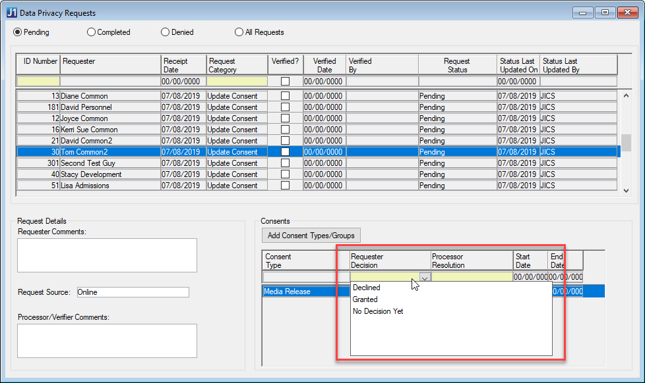The width and height of the screenshot is (645, 383).
Task: Choose Granted from the dropdown list
Action: coord(365,299)
